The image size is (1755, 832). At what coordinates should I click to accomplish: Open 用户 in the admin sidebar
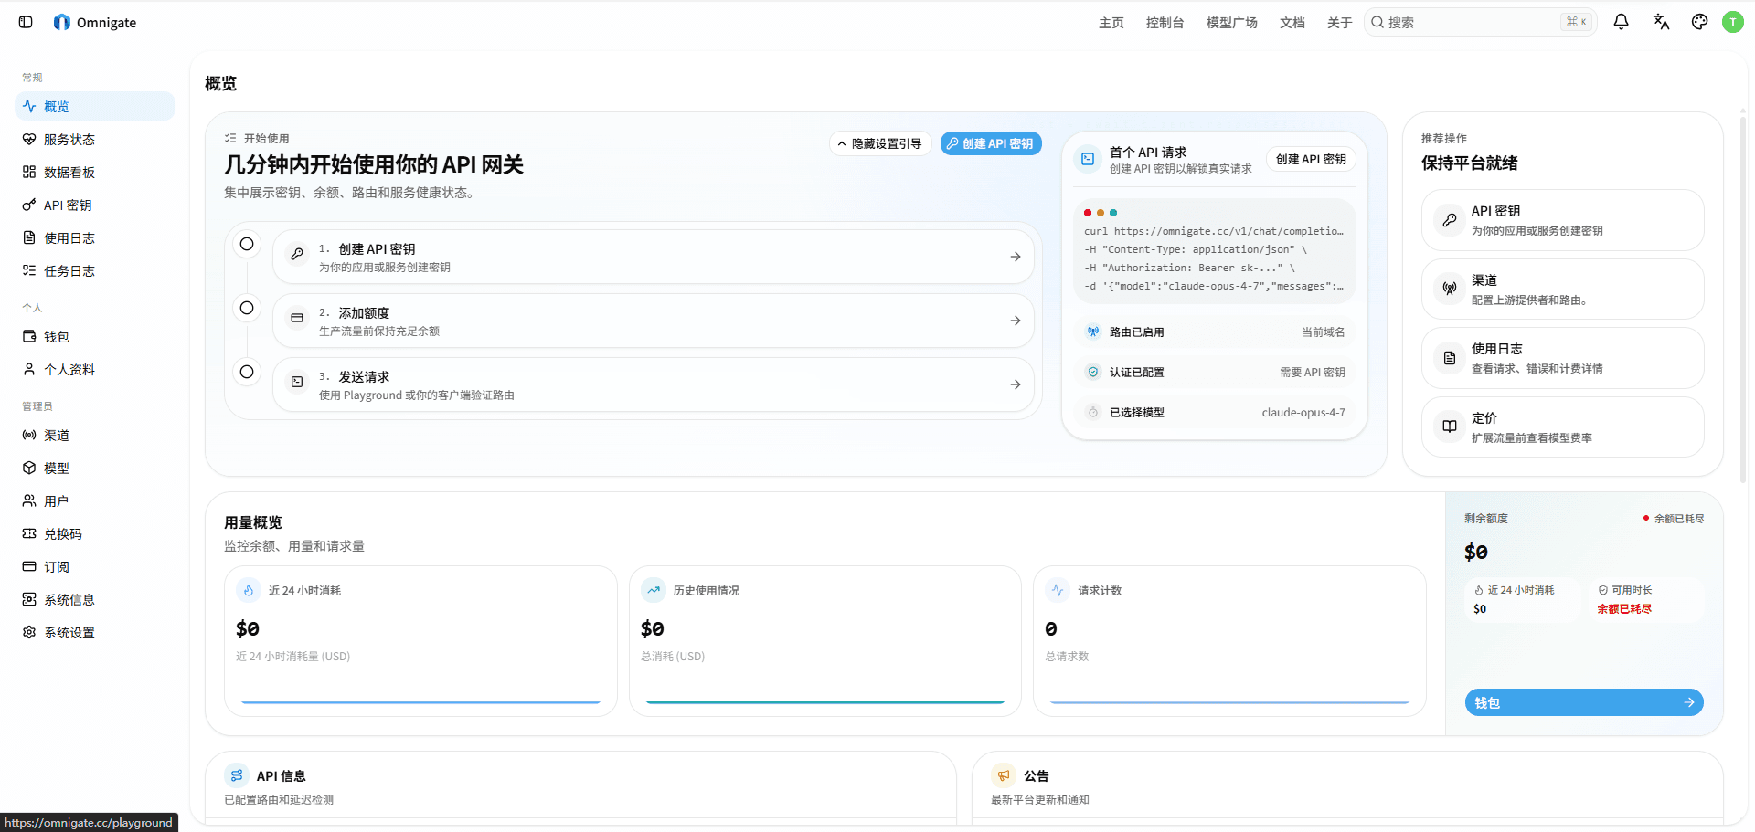point(95,500)
